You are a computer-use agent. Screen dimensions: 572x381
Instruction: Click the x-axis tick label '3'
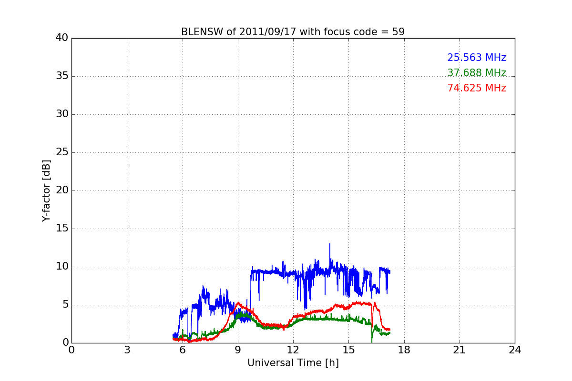[x=127, y=350]
